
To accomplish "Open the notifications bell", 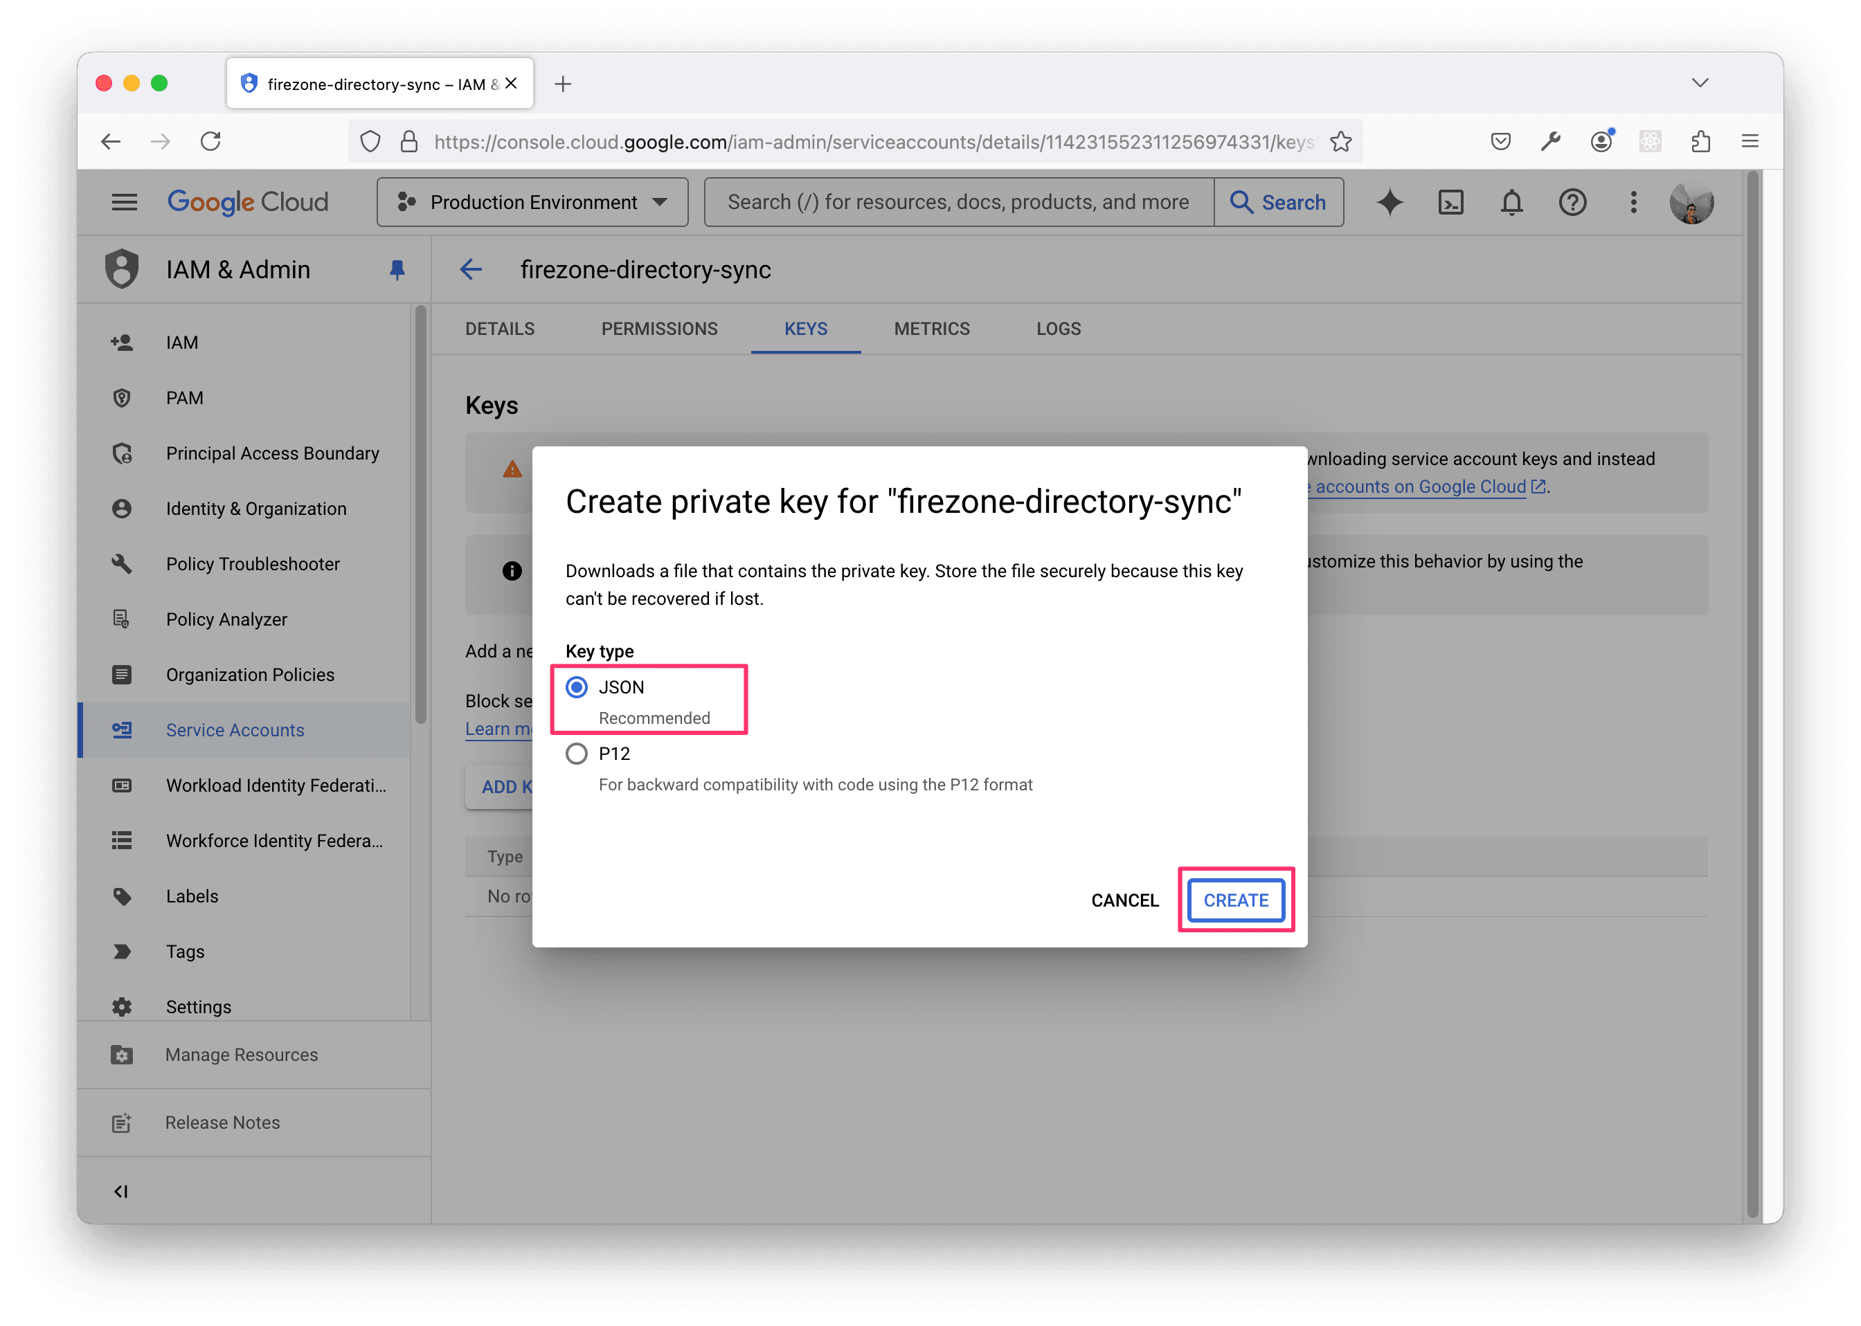I will click(1511, 201).
